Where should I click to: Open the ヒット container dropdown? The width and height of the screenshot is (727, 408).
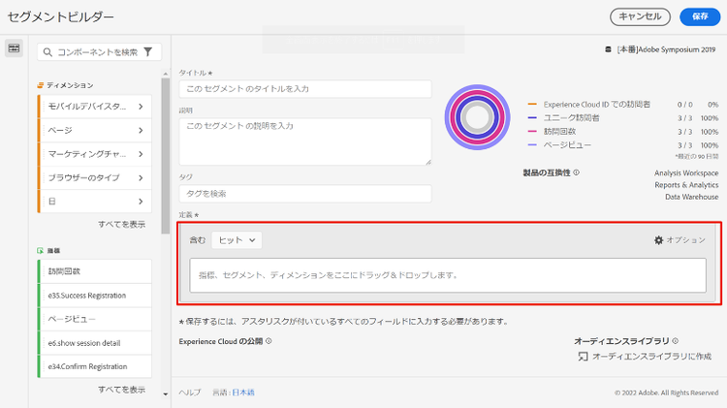click(237, 239)
